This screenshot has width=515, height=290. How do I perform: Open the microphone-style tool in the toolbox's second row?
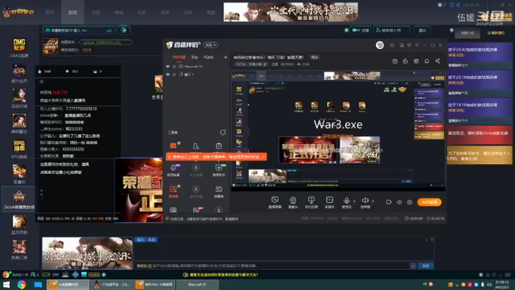pos(173,168)
